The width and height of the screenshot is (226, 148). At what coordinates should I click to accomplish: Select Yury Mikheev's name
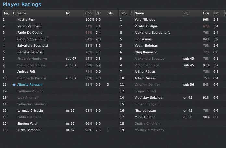click(x=144, y=20)
